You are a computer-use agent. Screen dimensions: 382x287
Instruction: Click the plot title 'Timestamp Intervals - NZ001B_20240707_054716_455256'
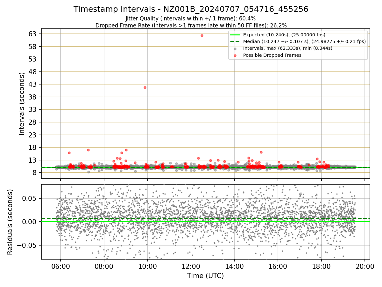click(191, 9)
